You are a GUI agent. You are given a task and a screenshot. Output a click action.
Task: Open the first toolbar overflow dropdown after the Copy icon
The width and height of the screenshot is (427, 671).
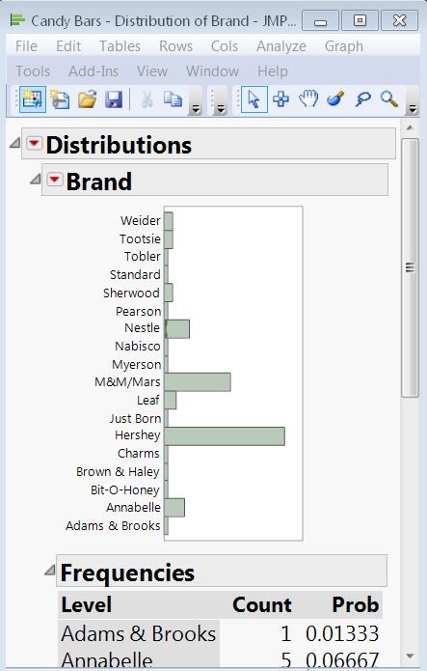point(196,101)
